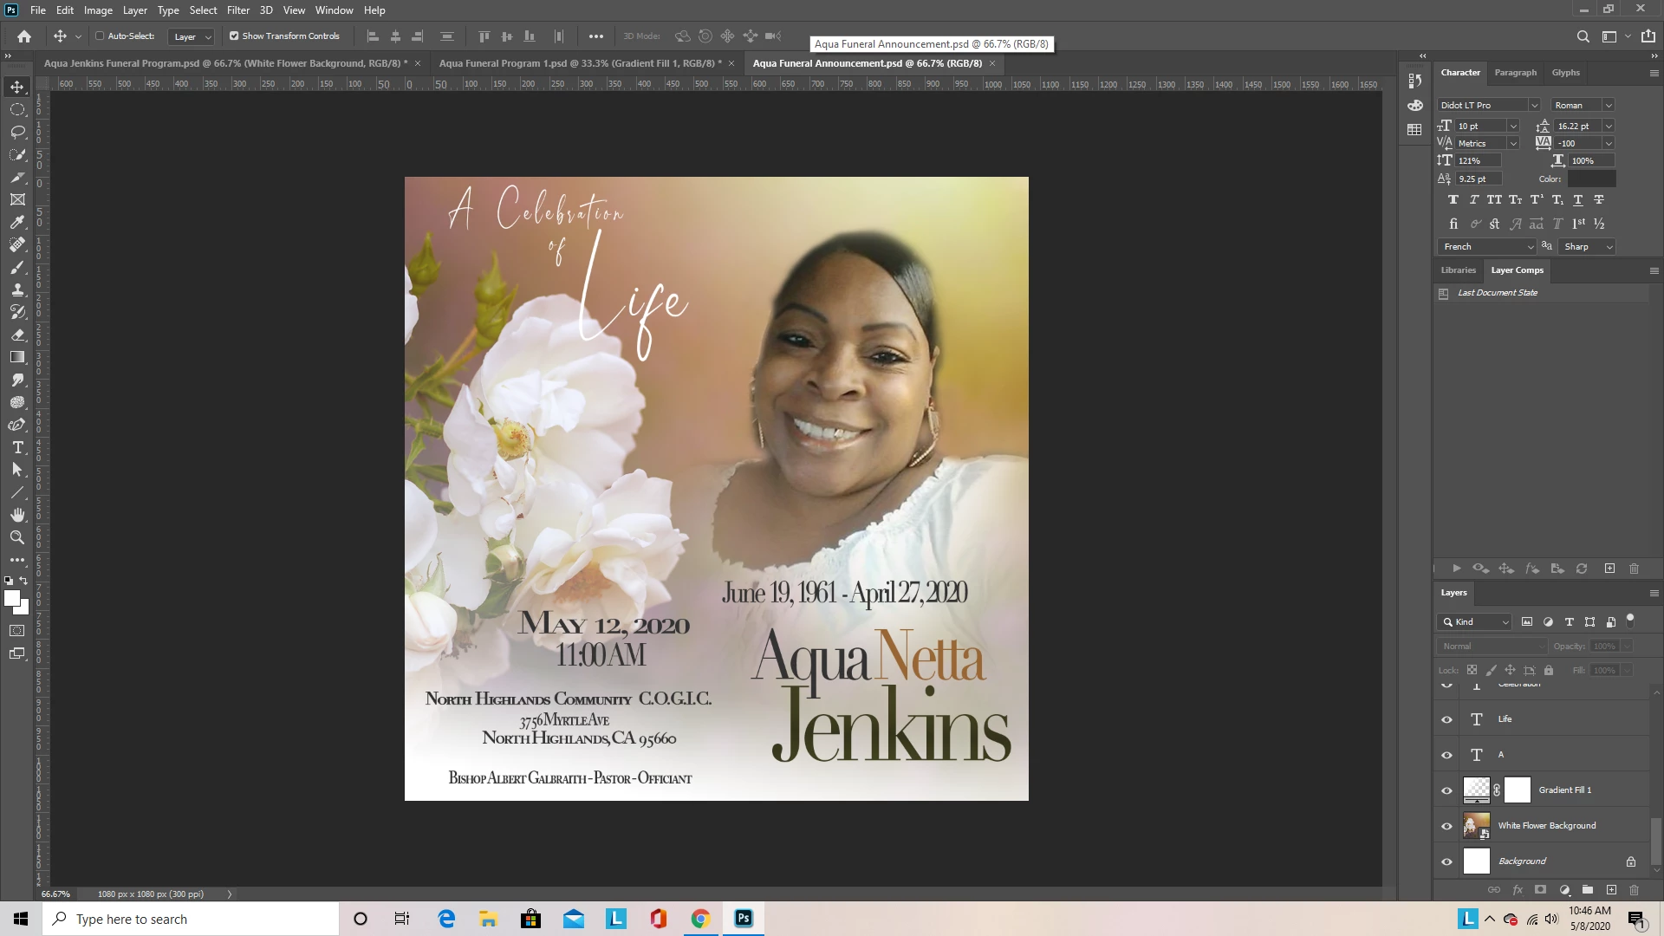Switch to the Paragraph panel tab
The image size is (1664, 936).
click(1515, 73)
